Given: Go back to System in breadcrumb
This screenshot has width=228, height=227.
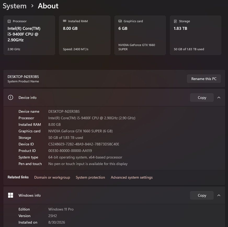Looking at the screenshot, I should 15,6.
